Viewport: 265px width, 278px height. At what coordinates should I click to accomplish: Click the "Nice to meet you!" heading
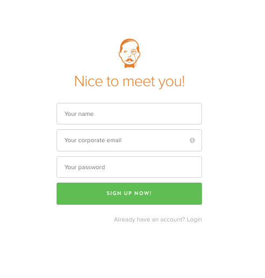[129, 82]
